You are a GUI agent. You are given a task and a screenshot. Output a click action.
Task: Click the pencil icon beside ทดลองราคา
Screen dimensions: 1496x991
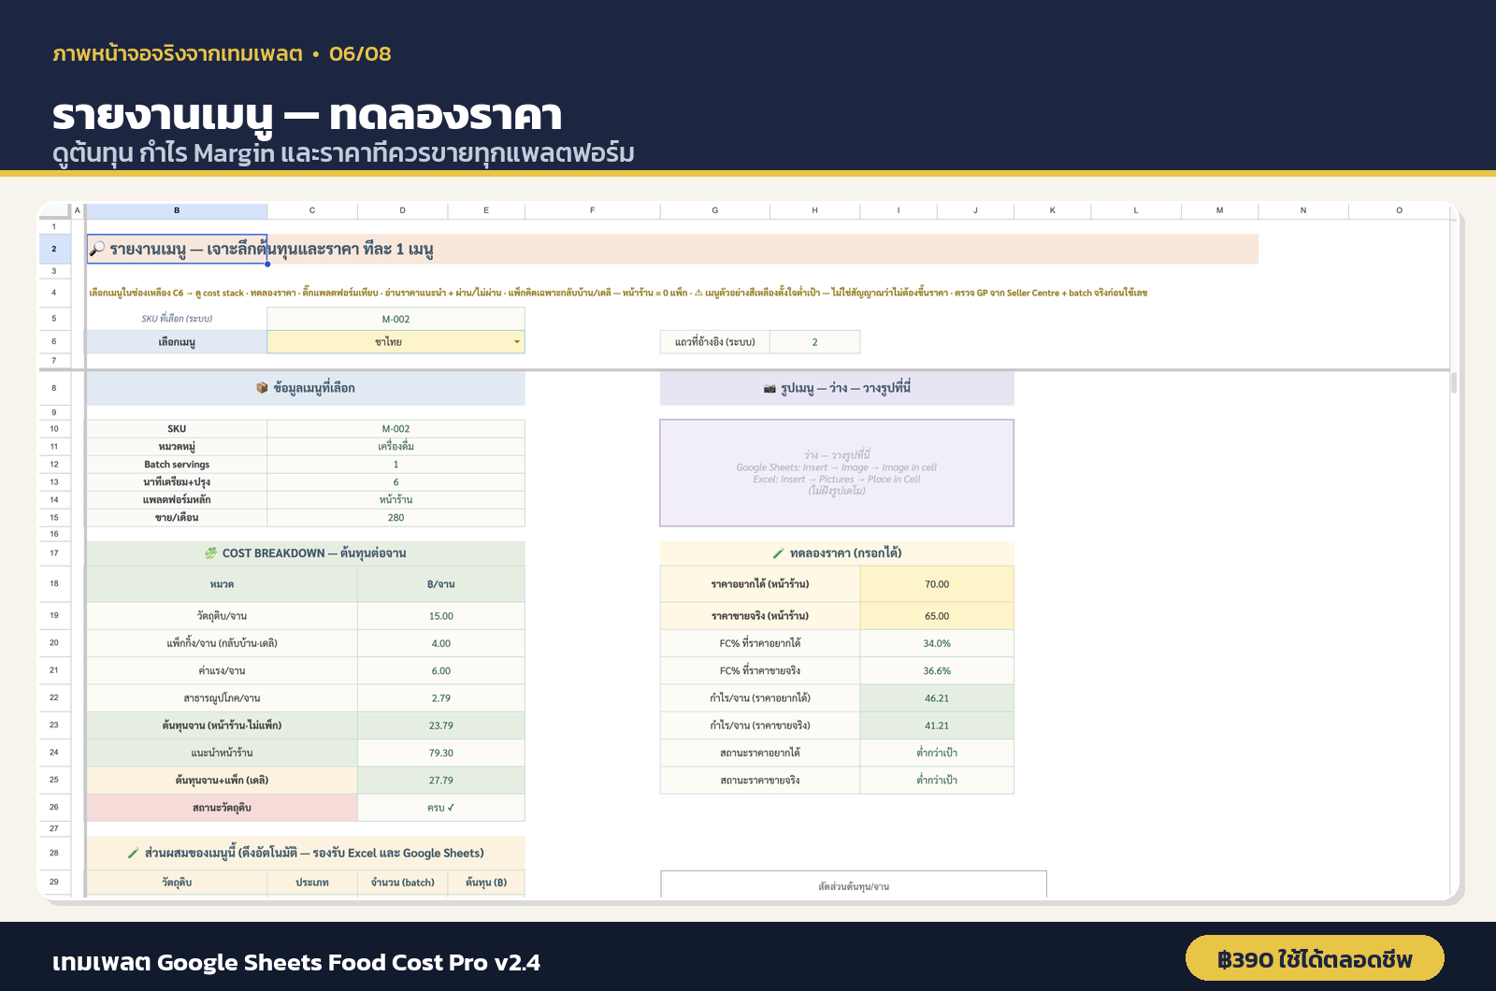pyautogui.click(x=778, y=553)
